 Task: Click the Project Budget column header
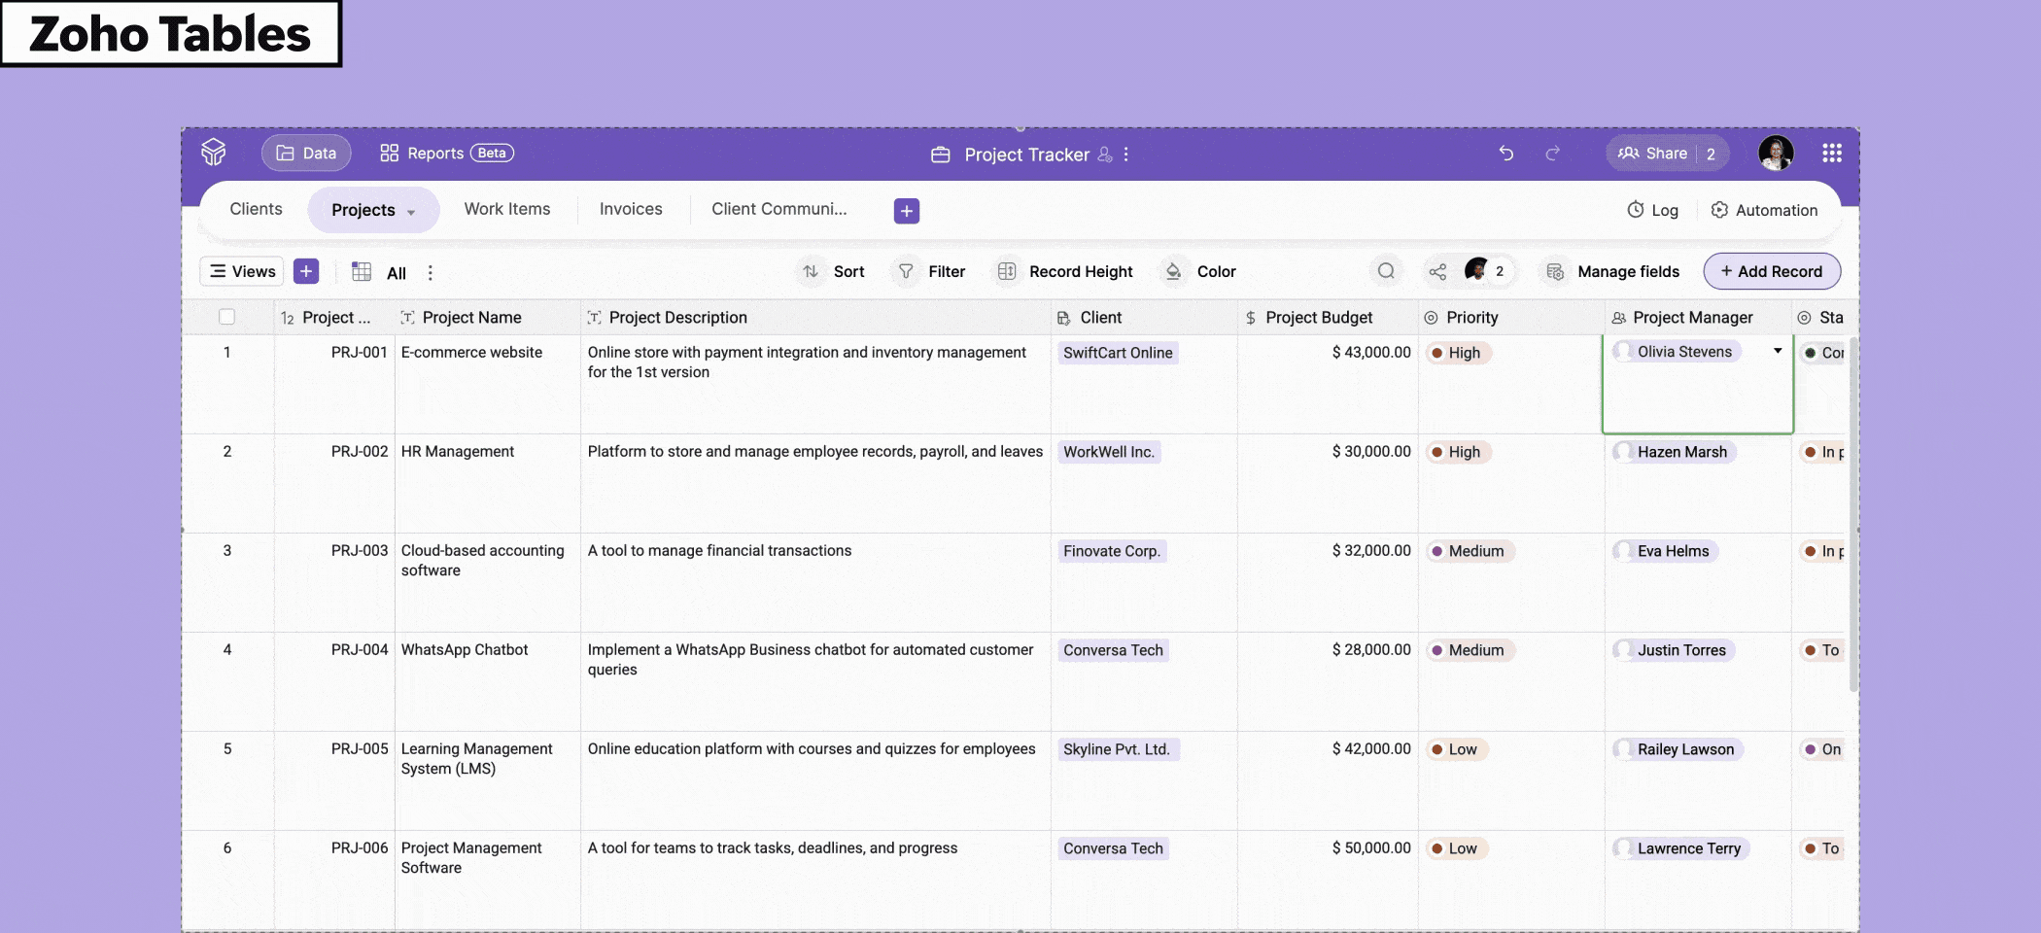click(x=1328, y=317)
